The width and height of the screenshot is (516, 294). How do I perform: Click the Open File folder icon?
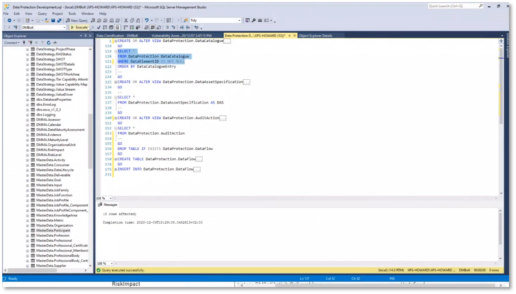tap(47, 21)
